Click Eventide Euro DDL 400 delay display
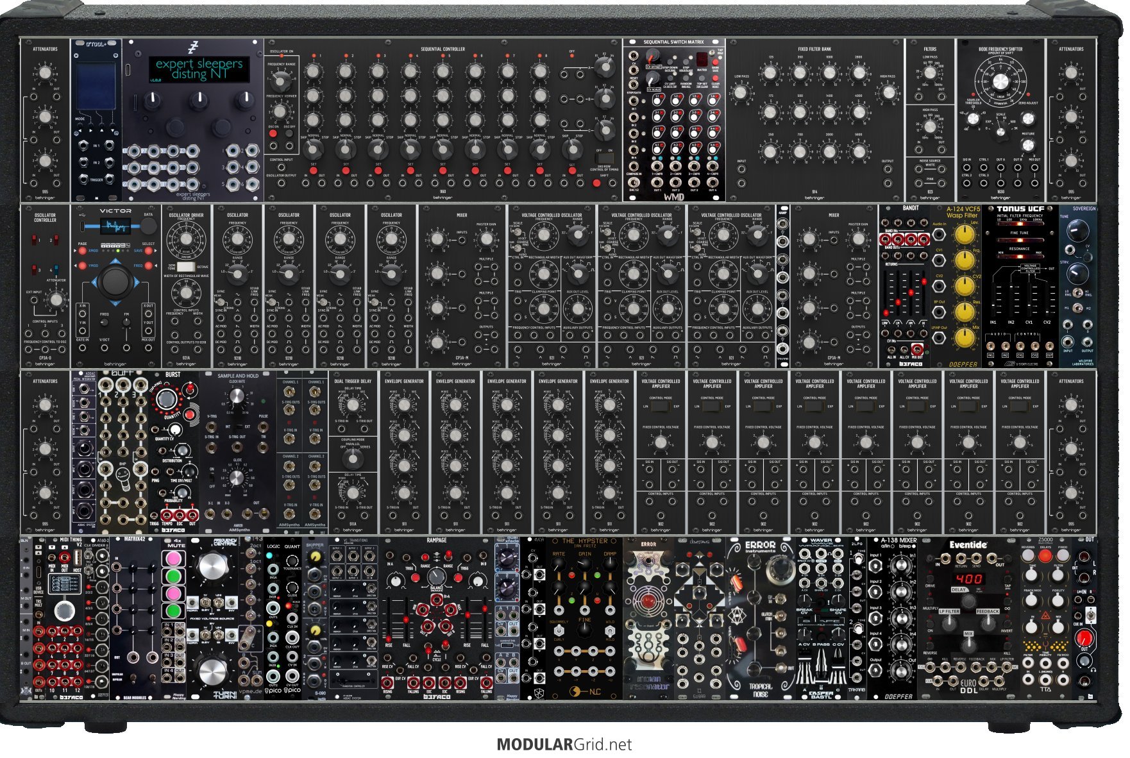Viewport: 1130px width, 758px height. click(969, 578)
